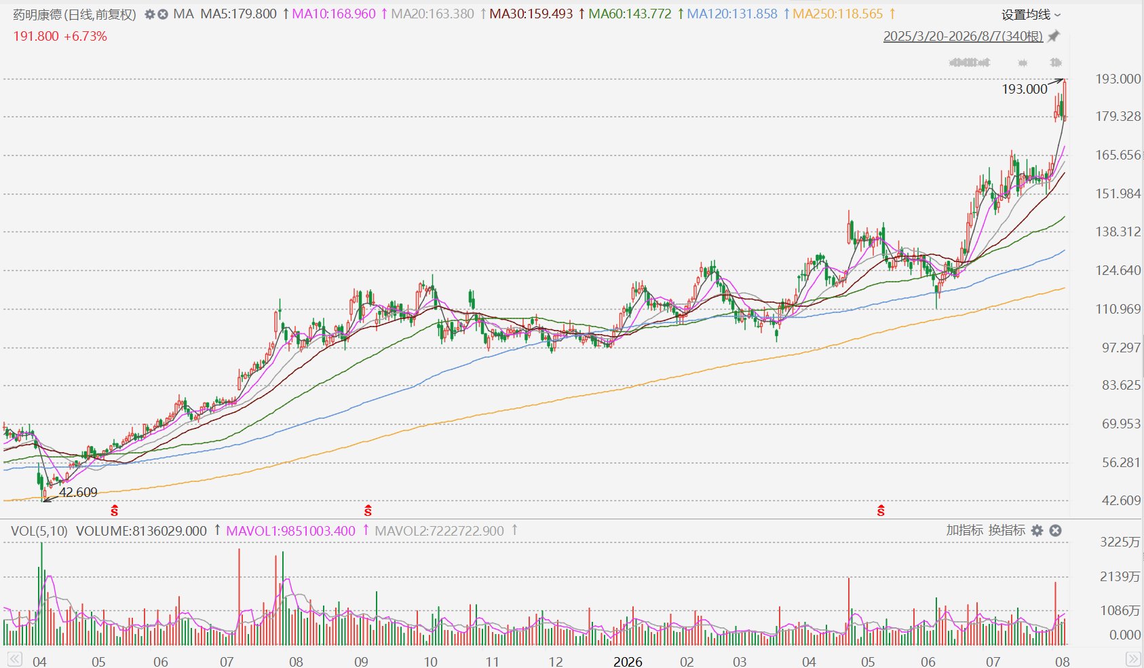The height and width of the screenshot is (668, 1144).
Task: Click the 10 month label on time axis
Action: (431, 661)
